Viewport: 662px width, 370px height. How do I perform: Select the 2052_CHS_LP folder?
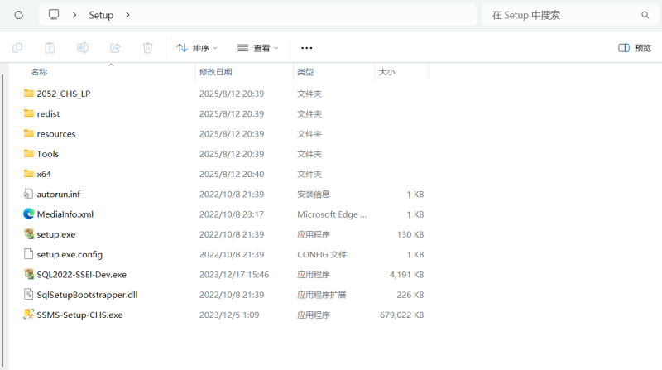(63, 94)
